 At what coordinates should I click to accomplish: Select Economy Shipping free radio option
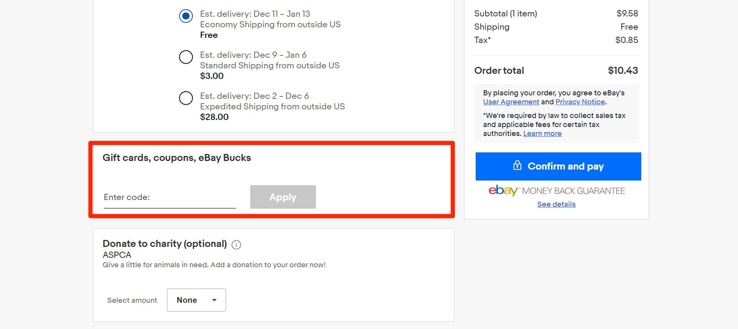pos(186,16)
